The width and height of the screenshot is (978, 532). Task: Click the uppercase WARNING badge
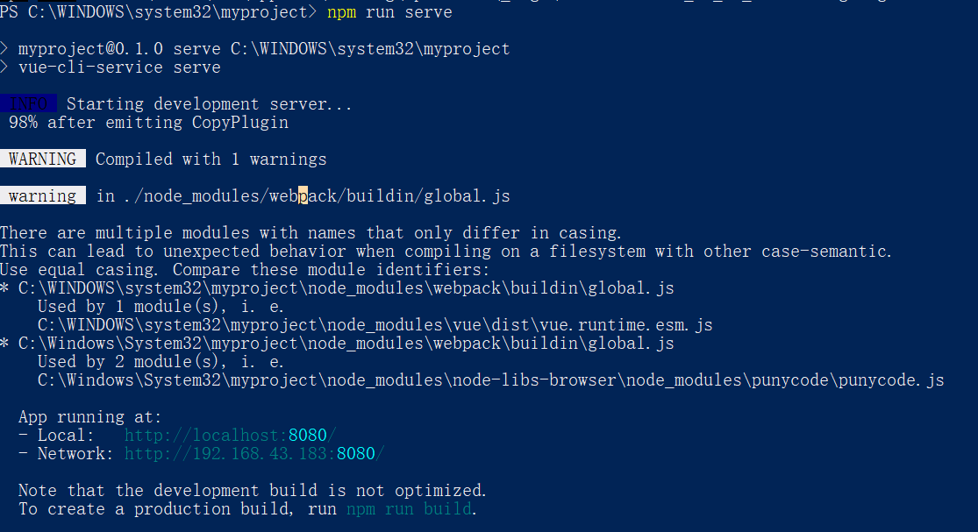(x=42, y=159)
